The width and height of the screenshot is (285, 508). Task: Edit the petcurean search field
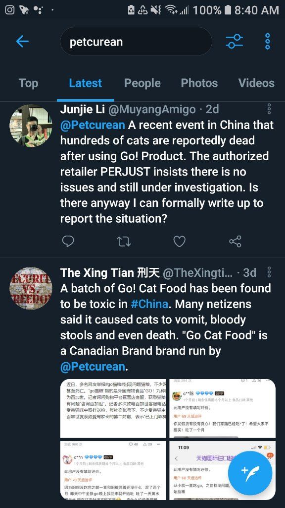[x=136, y=42]
